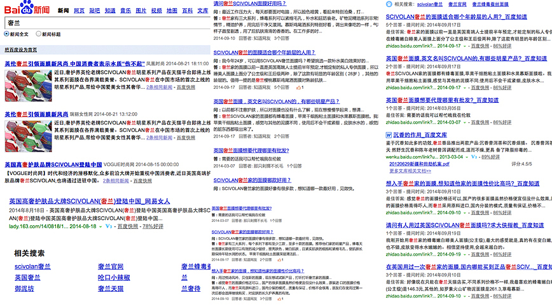Open 2条相同新闻 in VOGUE时尚网 result
Image resolution: width=552 pixels, height=305 pixels.
pyautogui.click(x=116, y=181)
